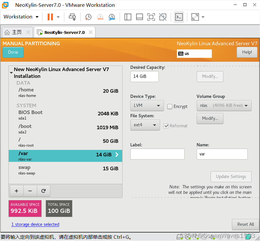Viewport: 260px width, 241px height.
Task: Enter full screen mode
Action: click(x=151, y=17)
